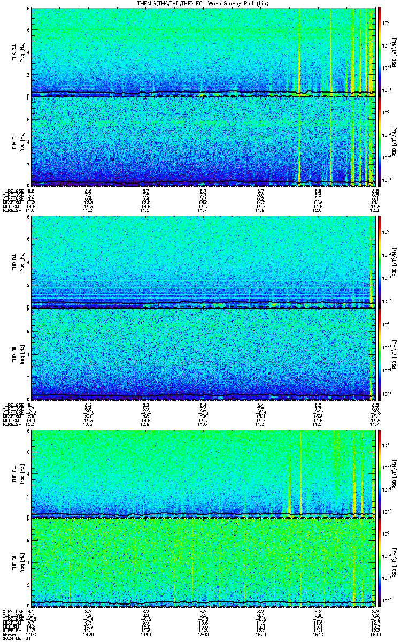Click the PSD color bar beside THD B-perpendicular panel

380,262
